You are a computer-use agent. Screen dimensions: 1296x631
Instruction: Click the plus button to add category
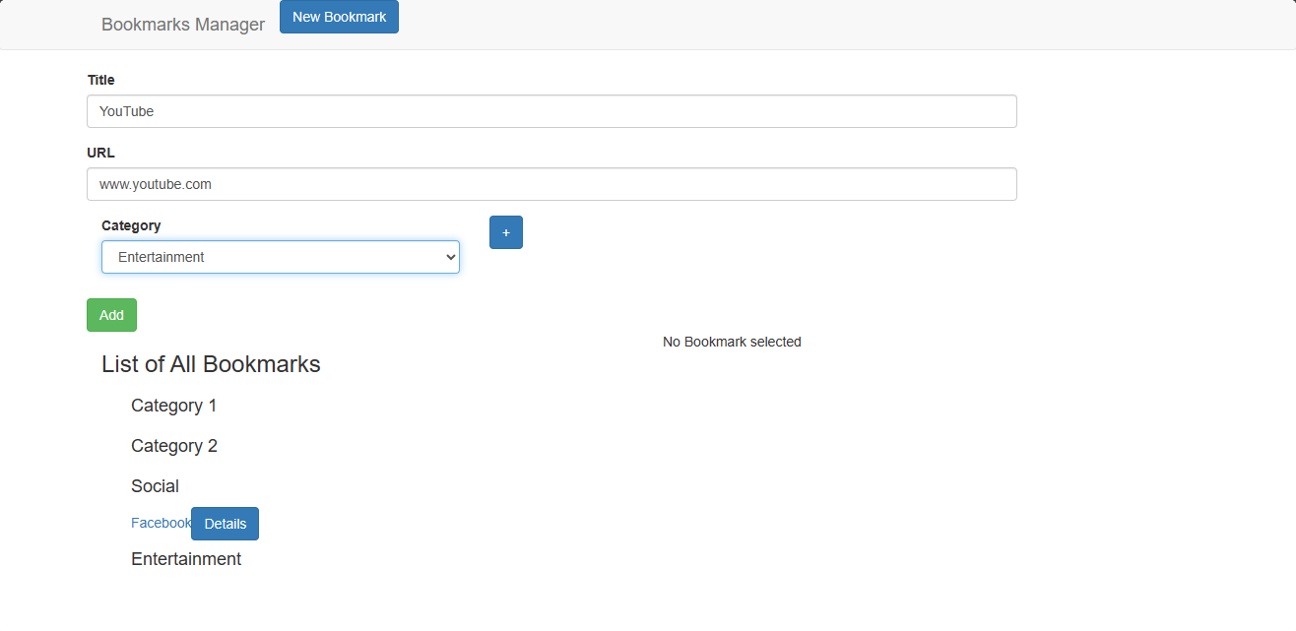[505, 232]
